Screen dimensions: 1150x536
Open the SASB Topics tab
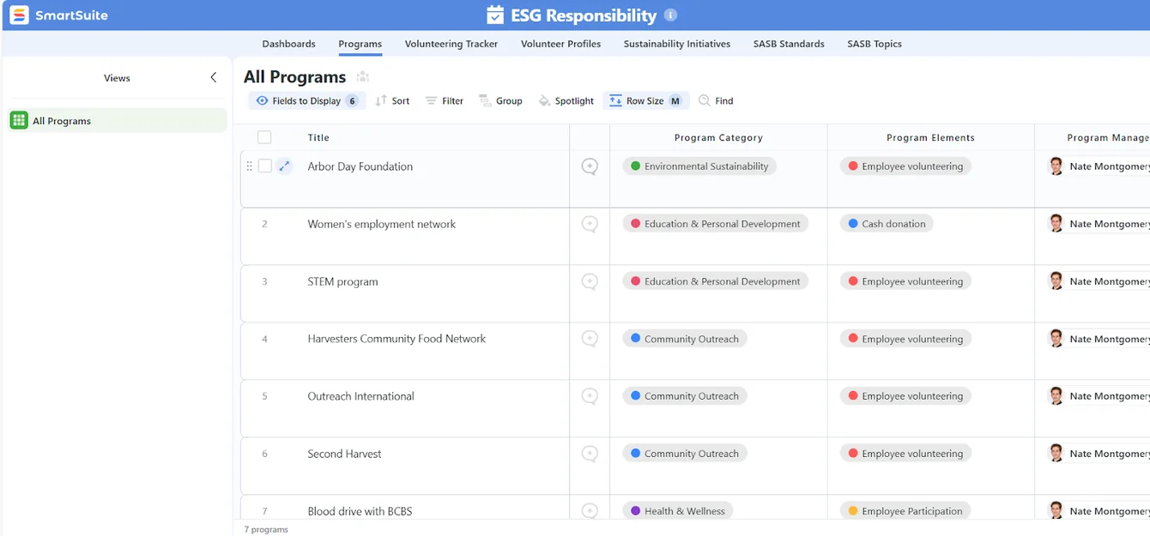point(875,44)
